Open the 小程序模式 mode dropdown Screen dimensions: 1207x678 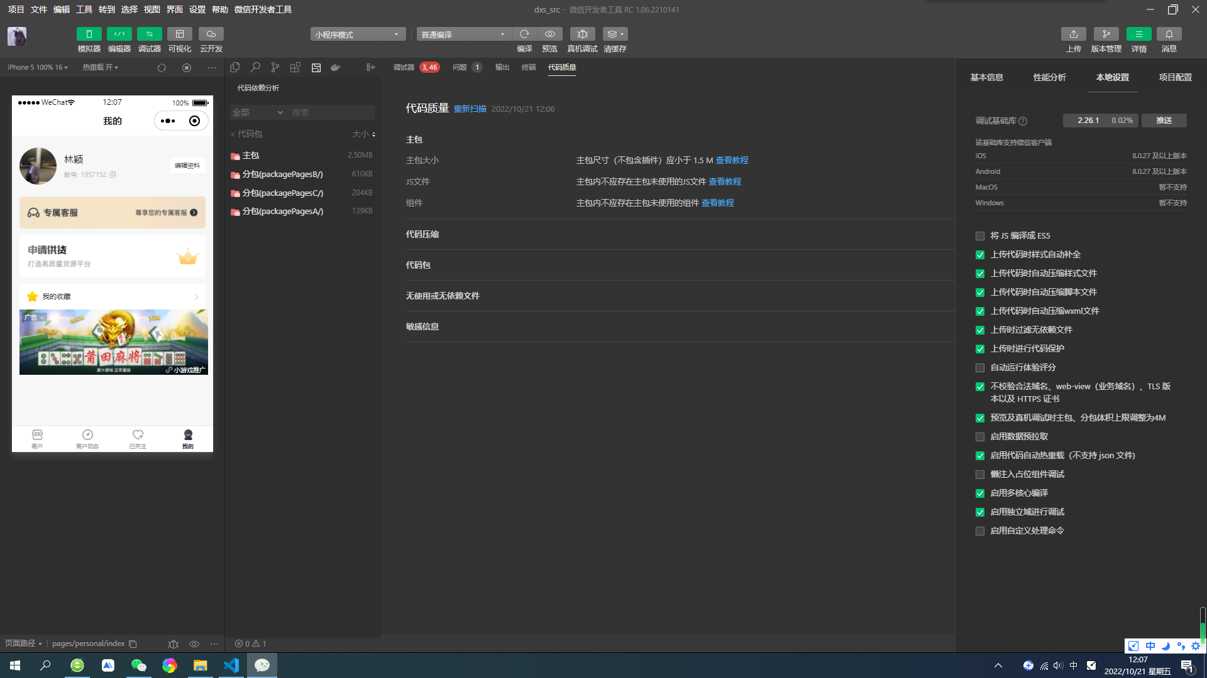(x=357, y=35)
